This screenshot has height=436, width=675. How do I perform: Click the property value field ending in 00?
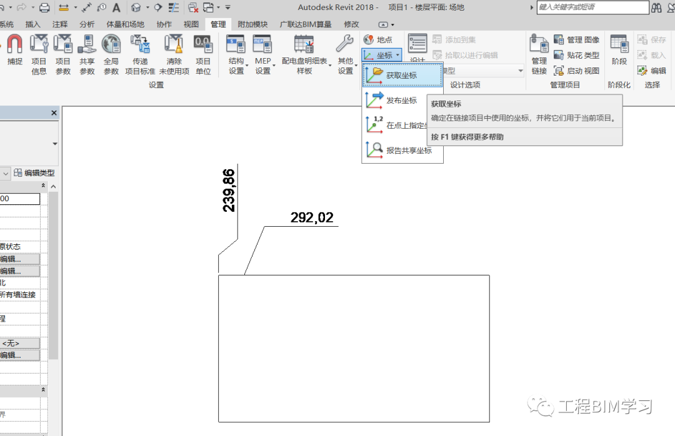[x=20, y=199]
